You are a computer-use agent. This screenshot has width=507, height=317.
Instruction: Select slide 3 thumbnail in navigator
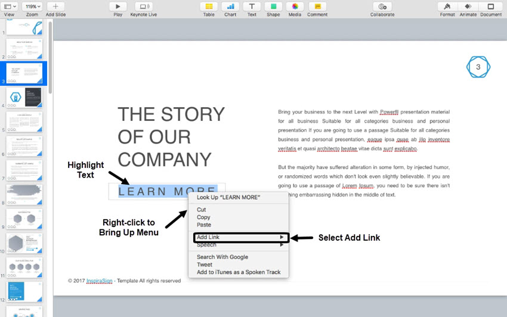tap(24, 73)
